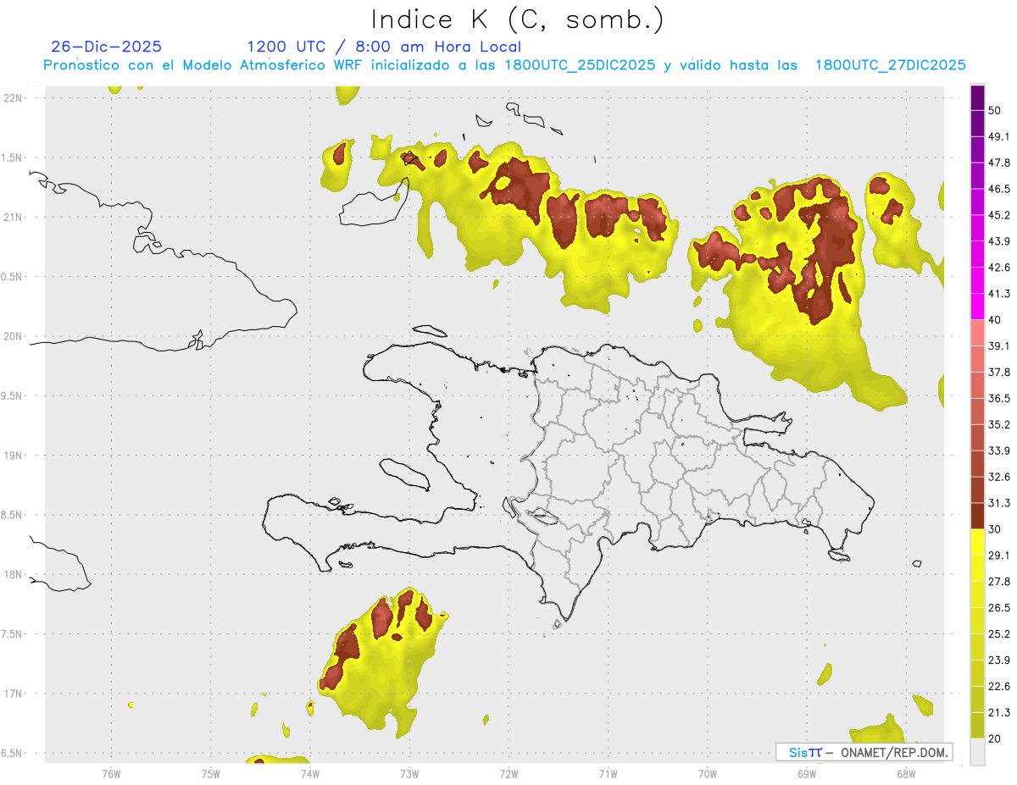The width and height of the screenshot is (1017, 785).
Task: Pick the magenta swatch between 41.3 and 42.6
Action: point(977,281)
